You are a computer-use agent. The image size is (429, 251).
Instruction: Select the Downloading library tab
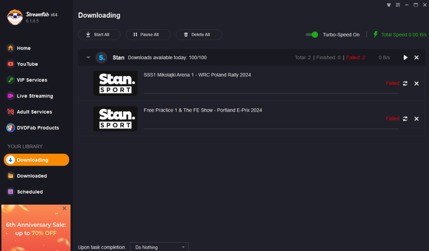[x=36, y=160]
